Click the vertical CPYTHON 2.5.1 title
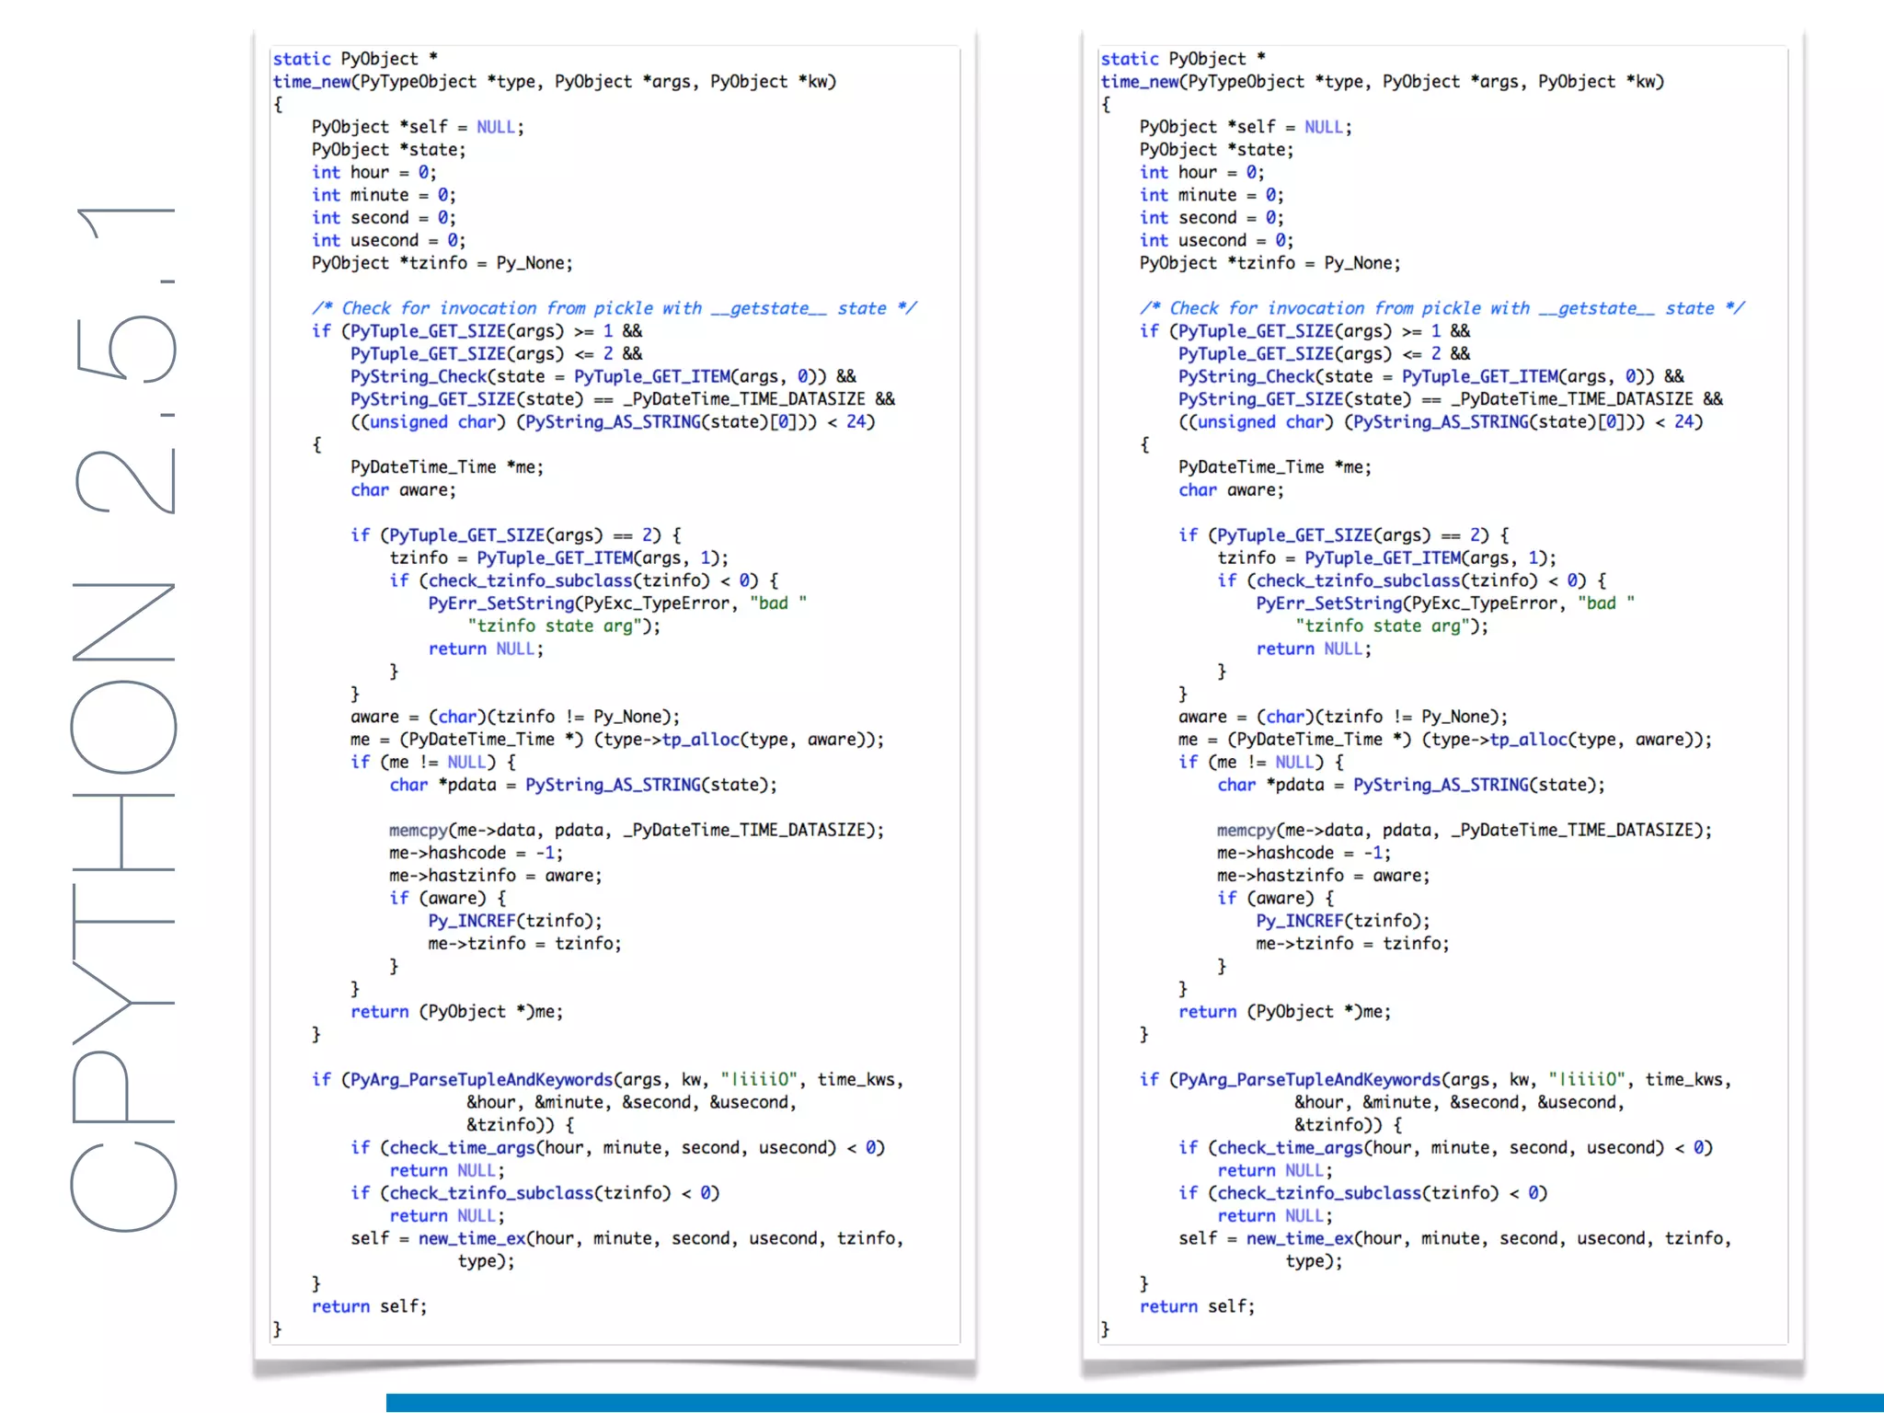 (x=124, y=718)
